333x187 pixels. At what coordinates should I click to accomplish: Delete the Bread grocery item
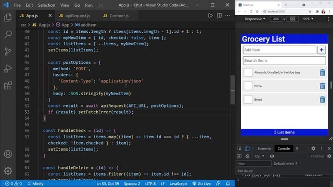coord(323,99)
